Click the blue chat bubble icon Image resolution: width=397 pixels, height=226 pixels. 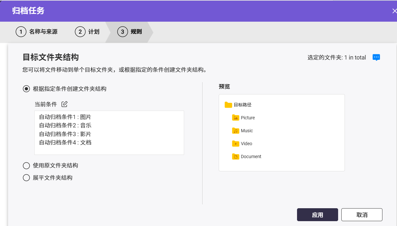pyautogui.click(x=376, y=58)
